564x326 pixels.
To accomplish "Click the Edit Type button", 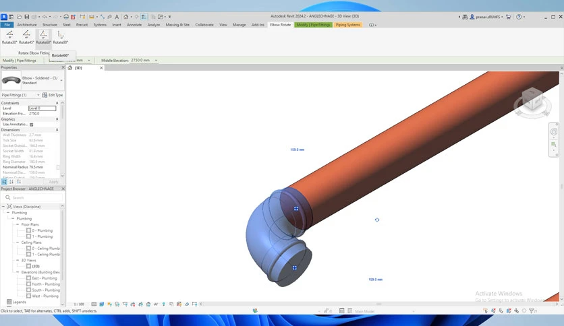I will [x=53, y=95].
